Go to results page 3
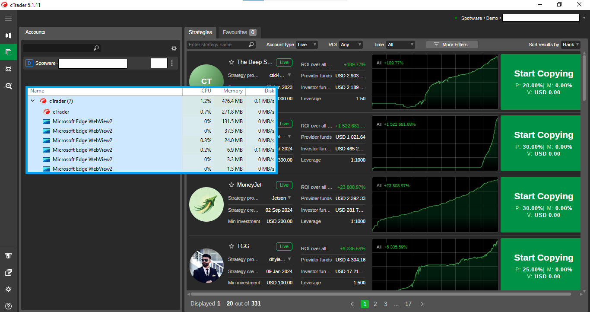 [386, 304]
